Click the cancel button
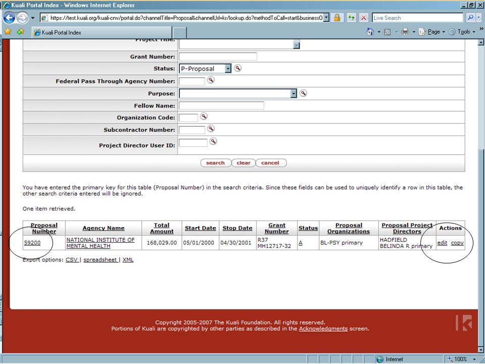Viewport: 485px width, 364px height. pos(270,163)
